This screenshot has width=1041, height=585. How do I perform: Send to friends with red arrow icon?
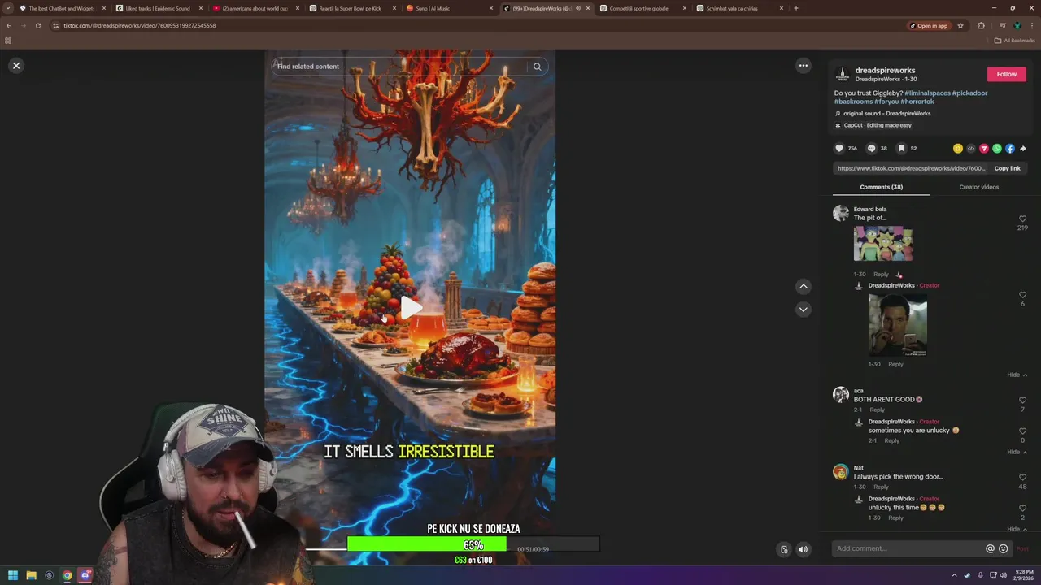click(x=984, y=149)
